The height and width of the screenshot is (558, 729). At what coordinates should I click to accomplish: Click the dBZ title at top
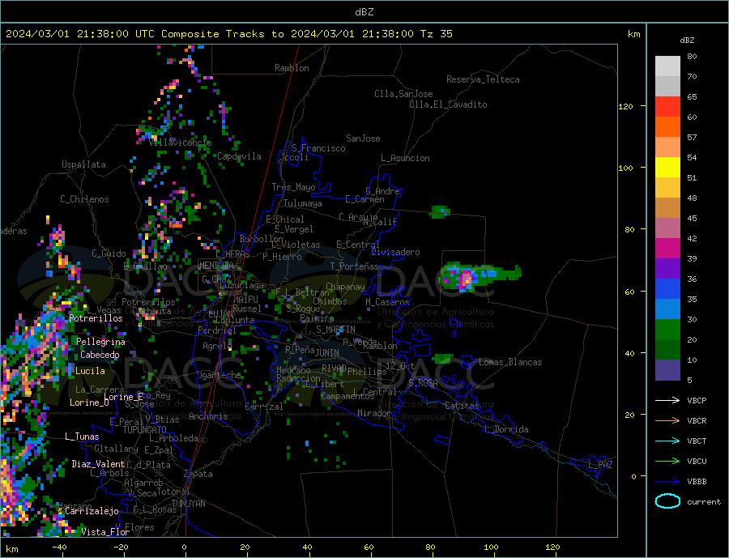[364, 12]
